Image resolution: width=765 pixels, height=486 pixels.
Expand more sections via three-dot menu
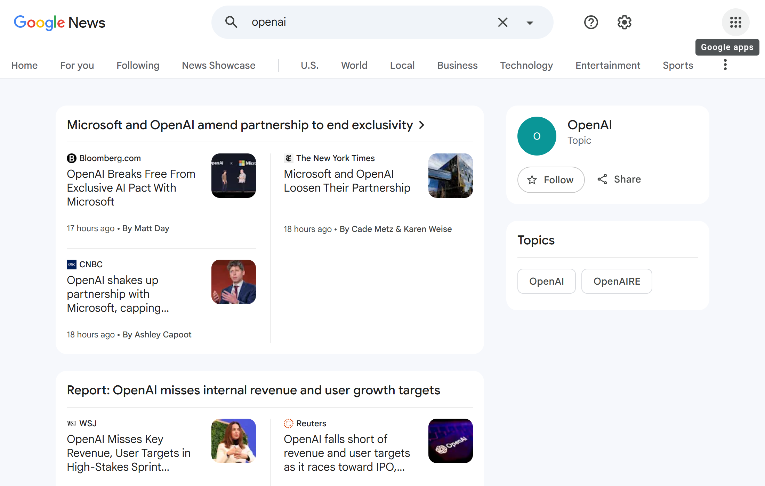click(725, 65)
